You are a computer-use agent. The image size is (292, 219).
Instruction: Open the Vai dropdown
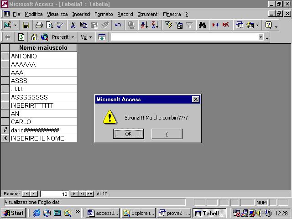coord(86,37)
